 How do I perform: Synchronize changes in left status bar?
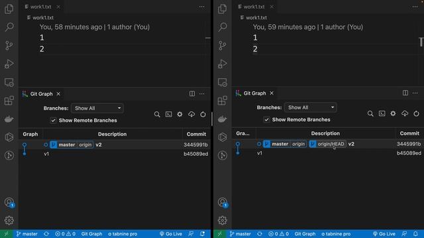tap(46, 234)
